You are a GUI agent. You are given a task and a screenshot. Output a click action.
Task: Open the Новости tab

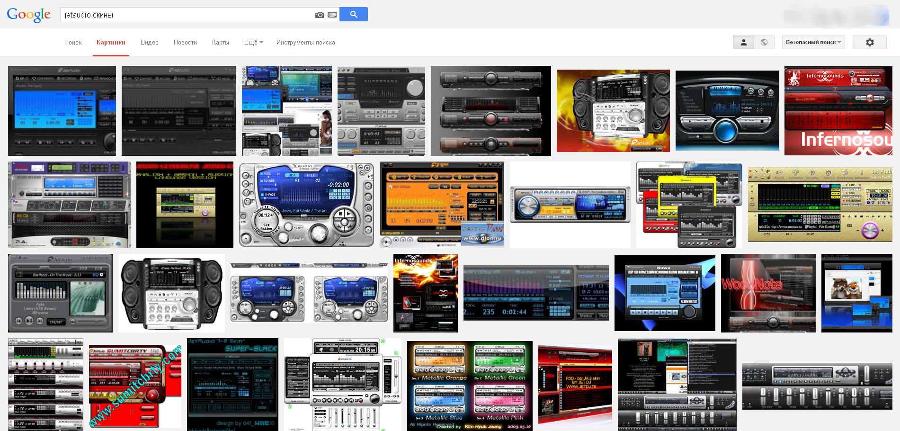coord(185,42)
